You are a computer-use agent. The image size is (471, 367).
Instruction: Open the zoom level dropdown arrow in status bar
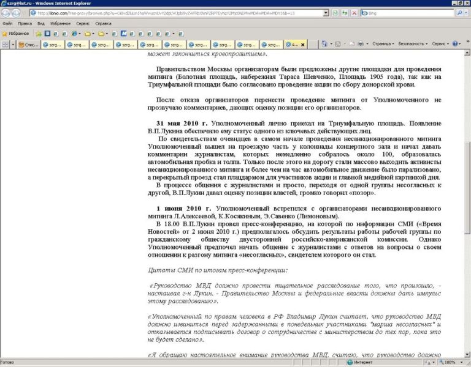[462, 363]
